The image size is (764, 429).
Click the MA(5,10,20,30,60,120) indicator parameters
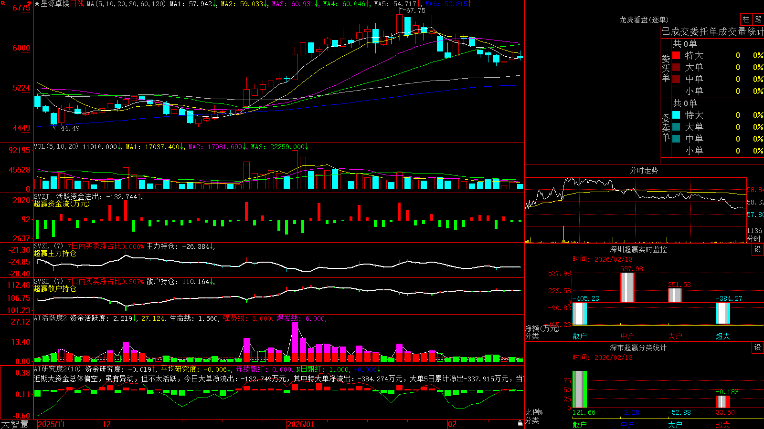click(126, 4)
